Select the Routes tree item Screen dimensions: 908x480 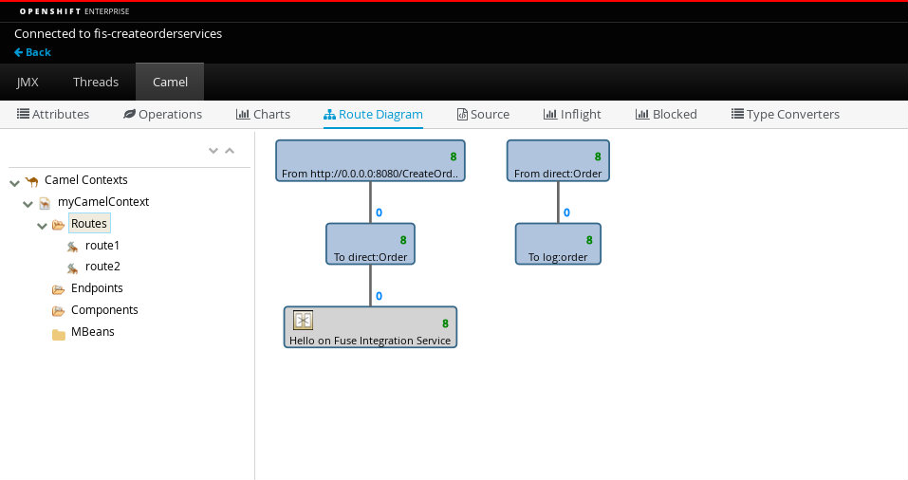(89, 224)
